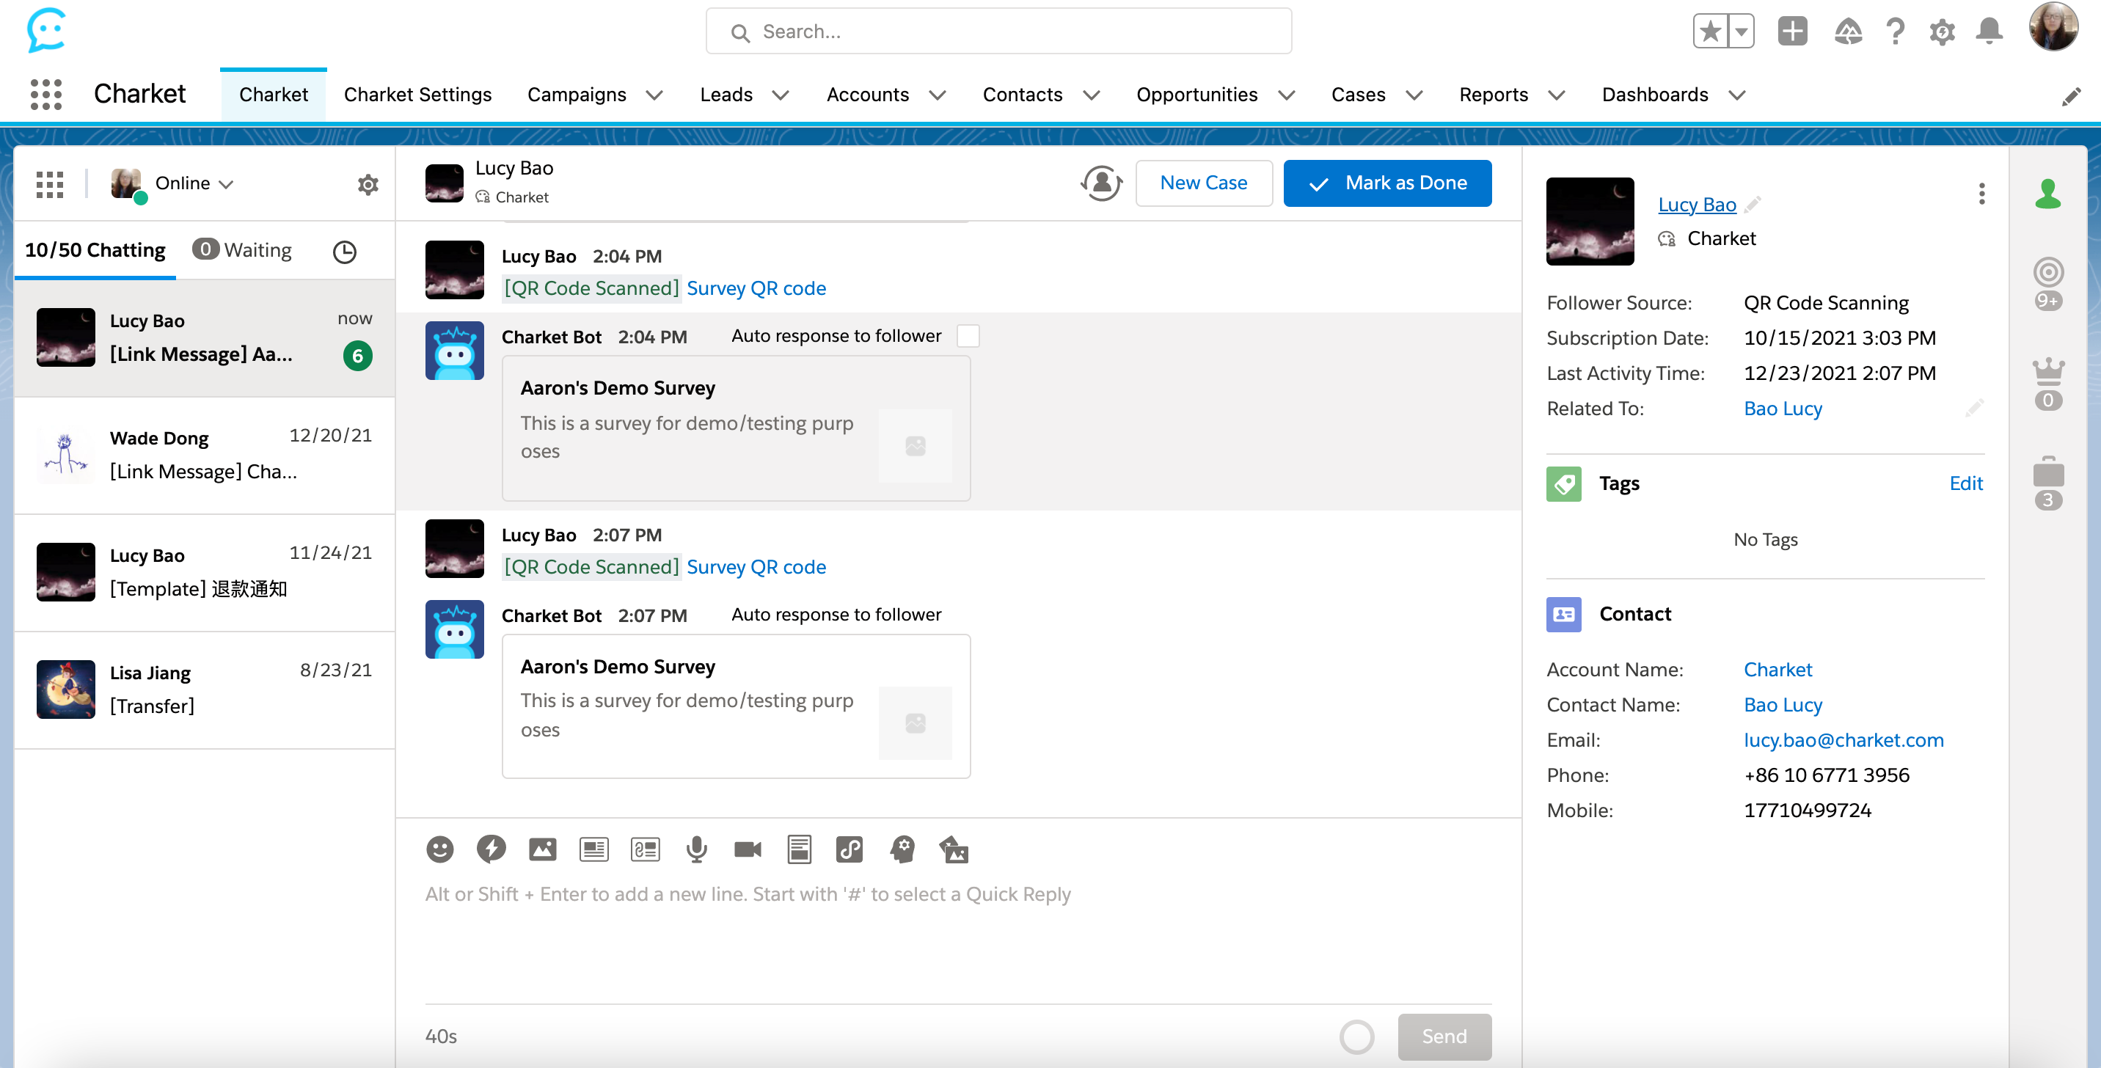Open chat list settings gear
This screenshot has width=2101, height=1068.
click(368, 184)
